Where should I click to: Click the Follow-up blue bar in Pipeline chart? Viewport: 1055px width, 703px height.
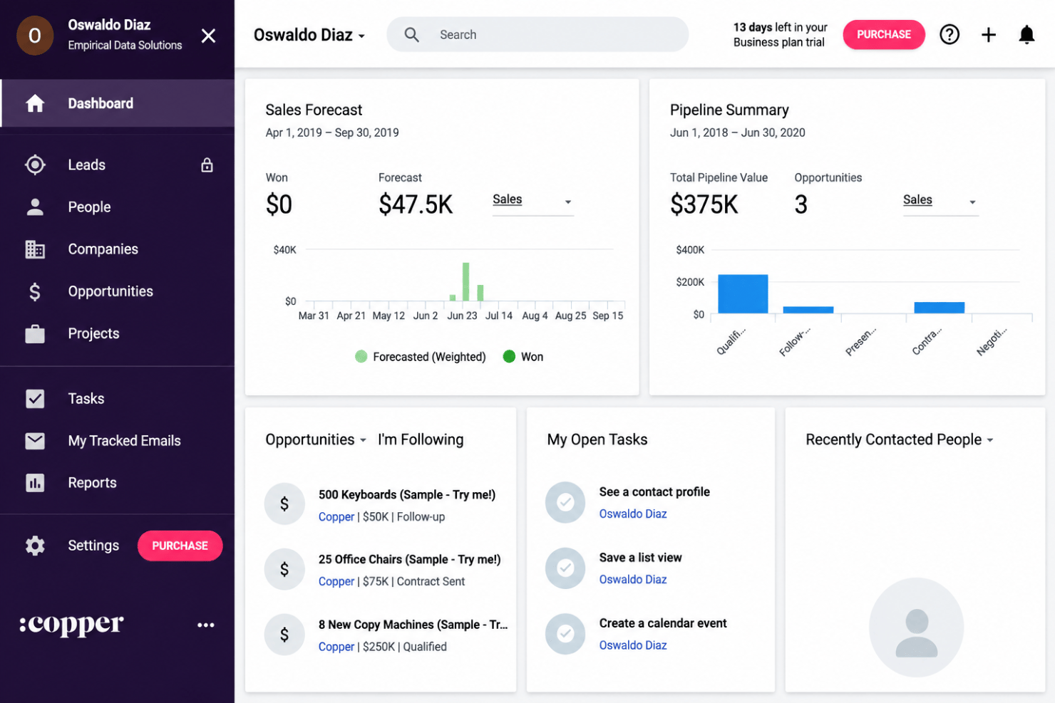pyautogui.click(x=808, y=310)
